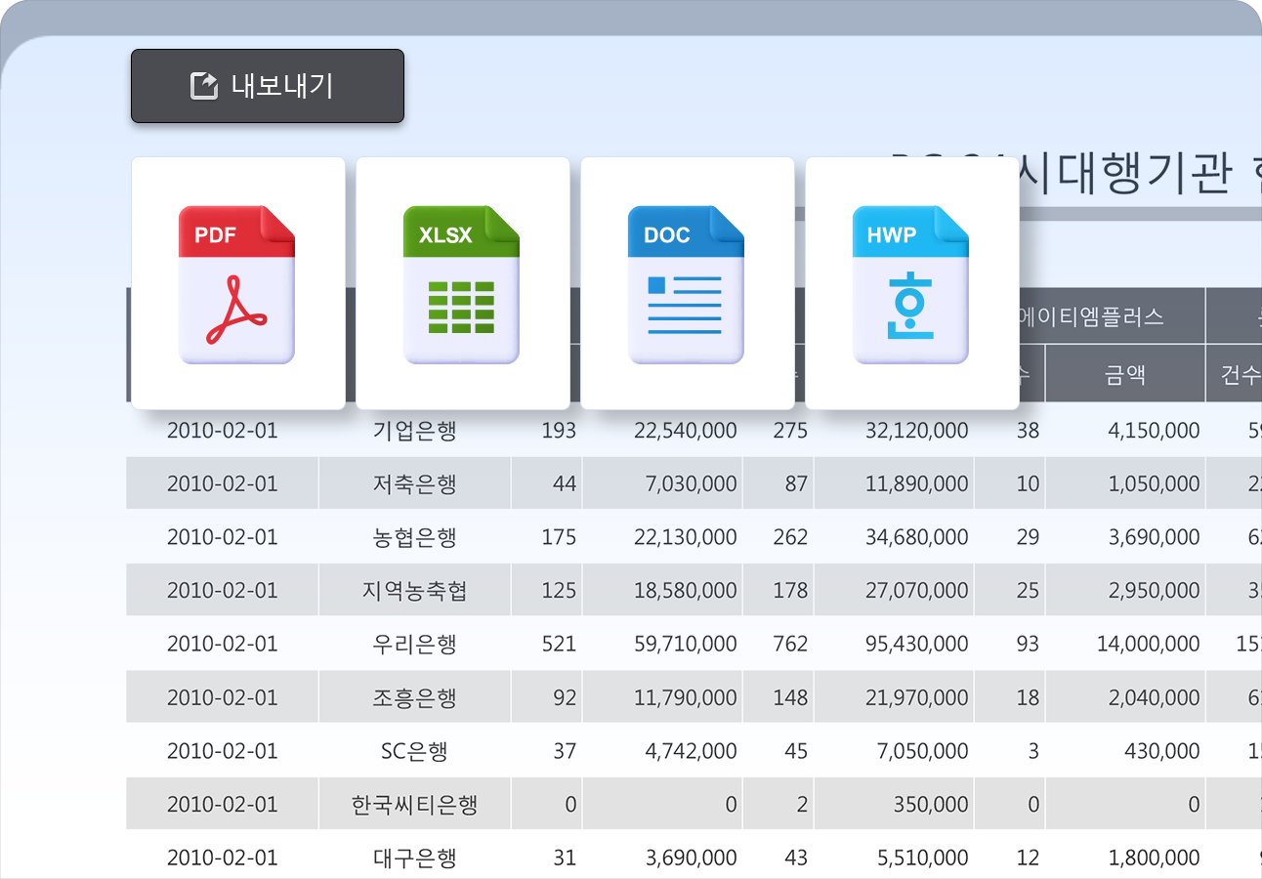Click the amount 22,130,000
The width and height of the screenshot is (1262, 879).
point(685,538)
